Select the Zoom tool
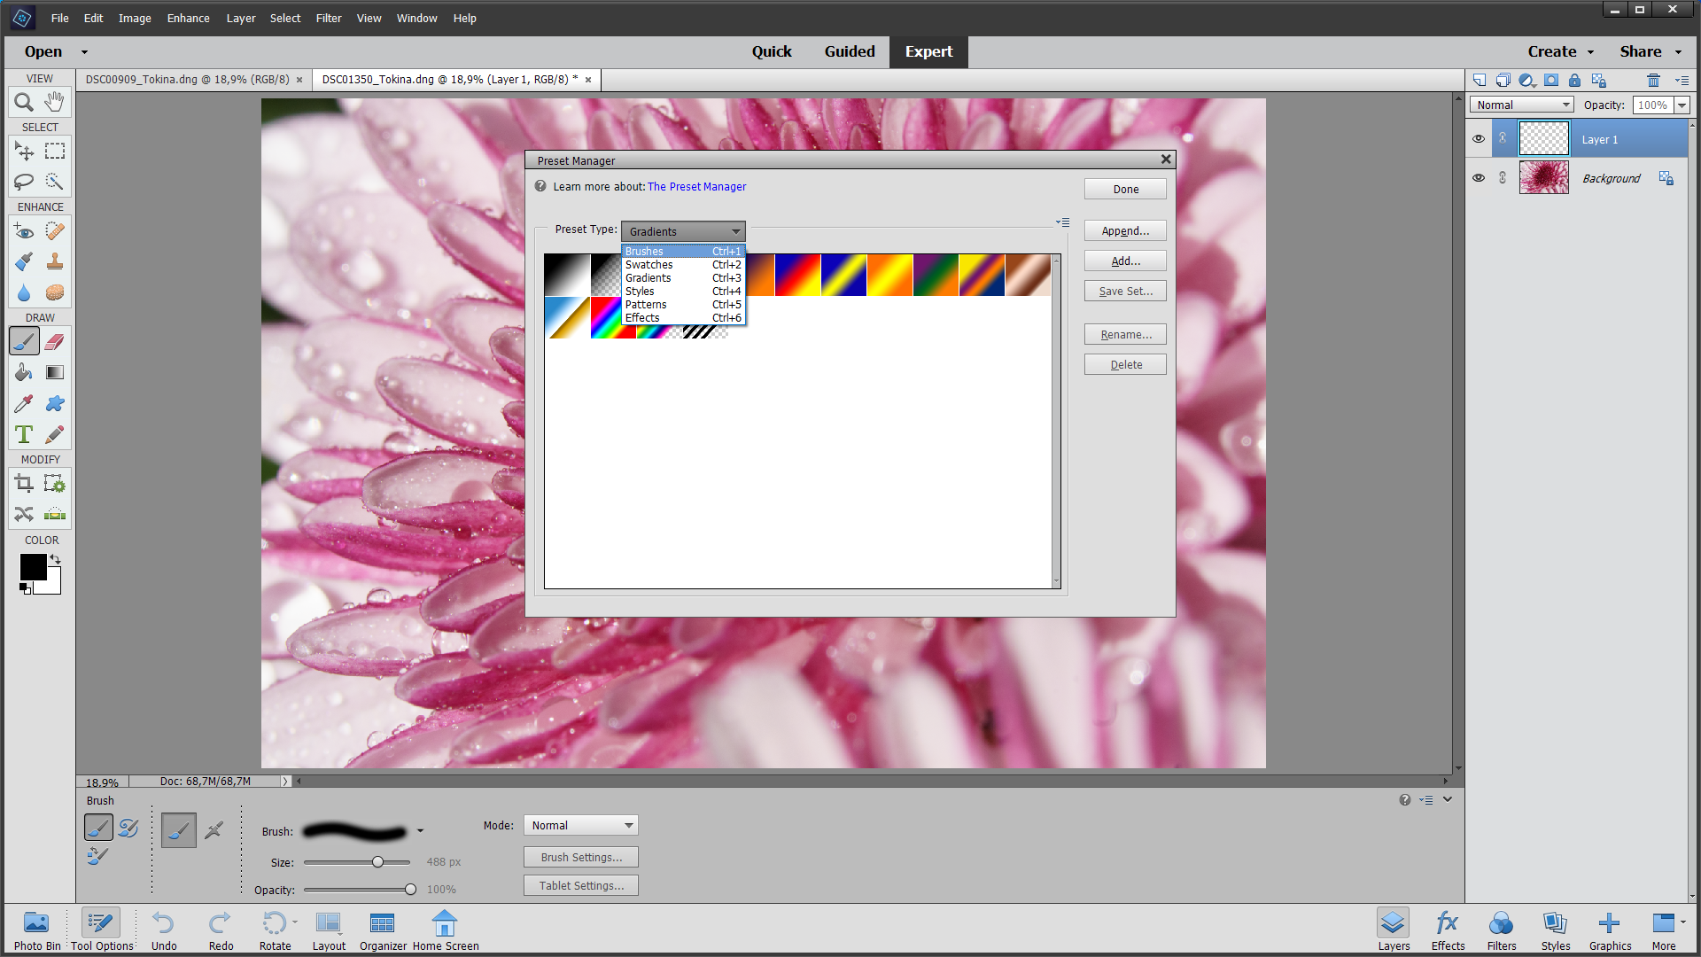Viewport: 1701px width, 957px height. click(23, 101)
